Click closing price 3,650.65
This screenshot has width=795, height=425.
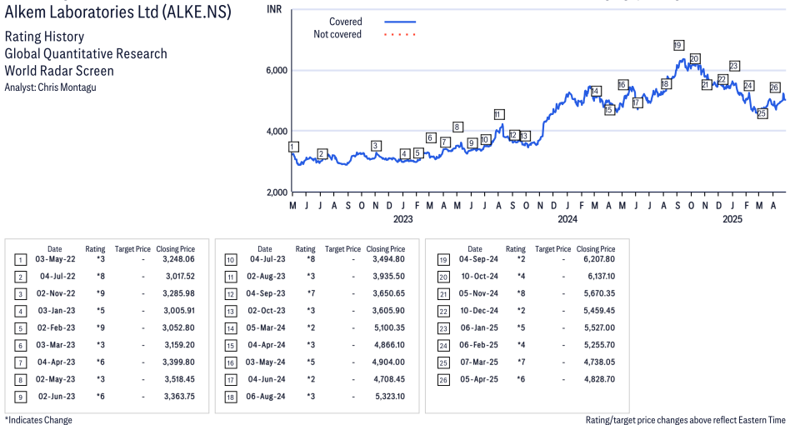[389, 293]
